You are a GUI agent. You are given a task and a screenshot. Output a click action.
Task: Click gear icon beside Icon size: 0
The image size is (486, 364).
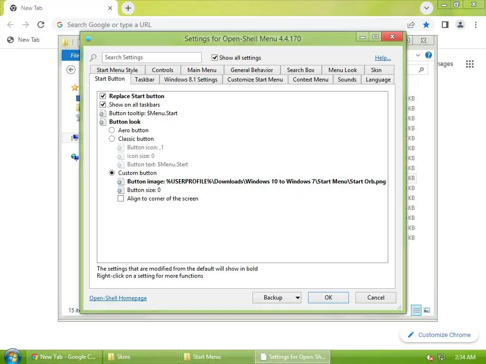click(x=121, y=156)
